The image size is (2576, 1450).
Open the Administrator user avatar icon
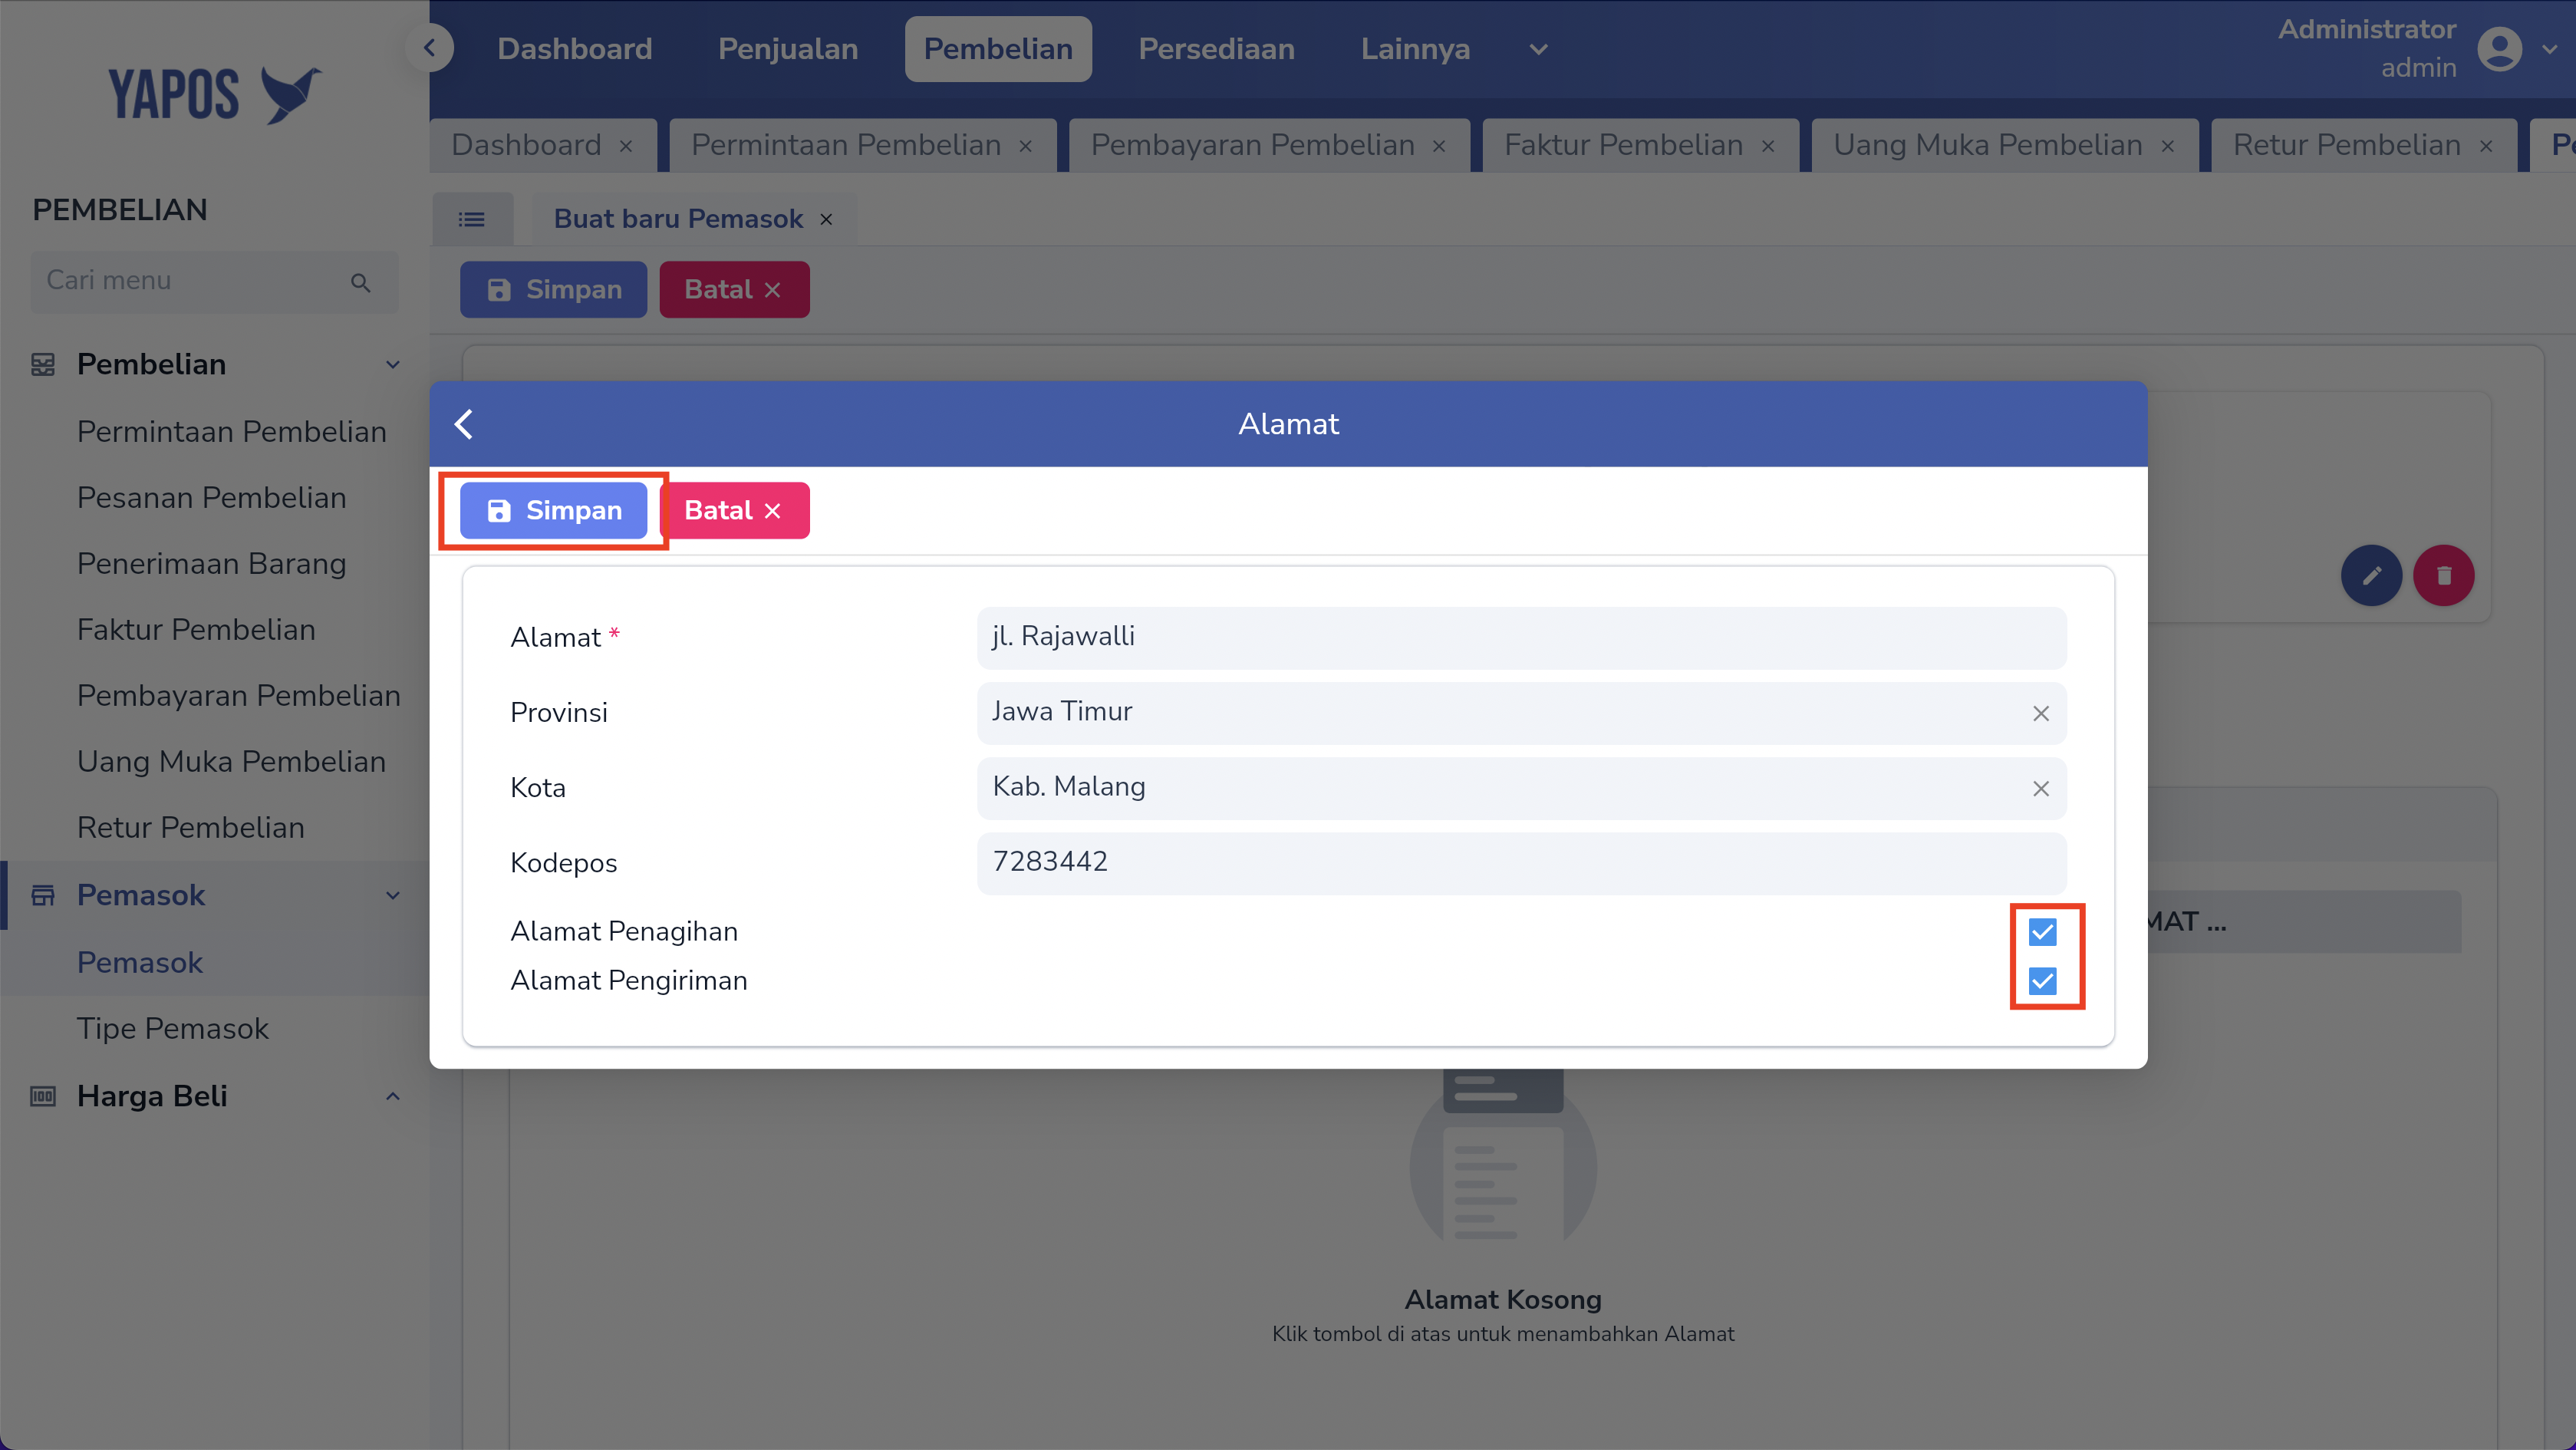click(2500, 49)
